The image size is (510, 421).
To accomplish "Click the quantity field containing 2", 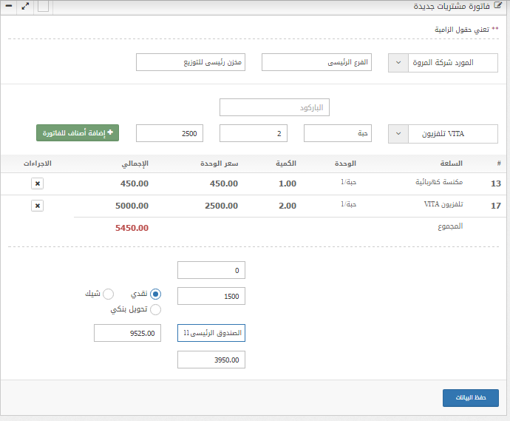I will 254,134.
